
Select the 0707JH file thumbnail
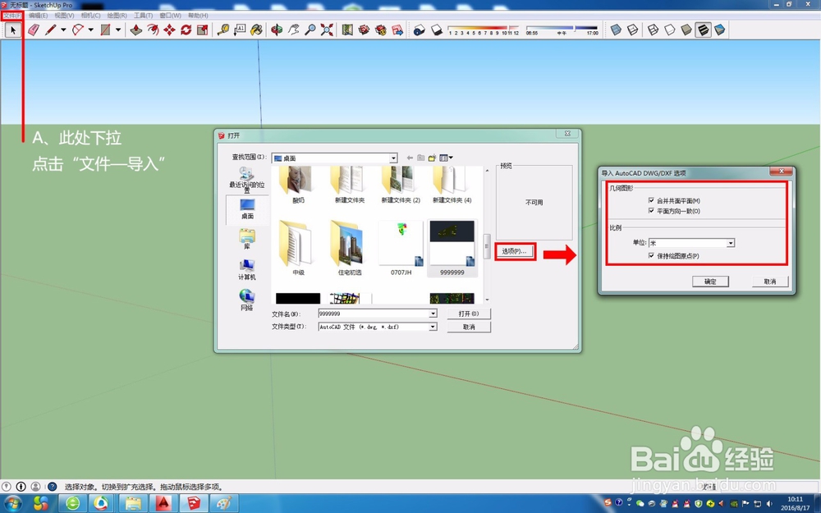401,248
